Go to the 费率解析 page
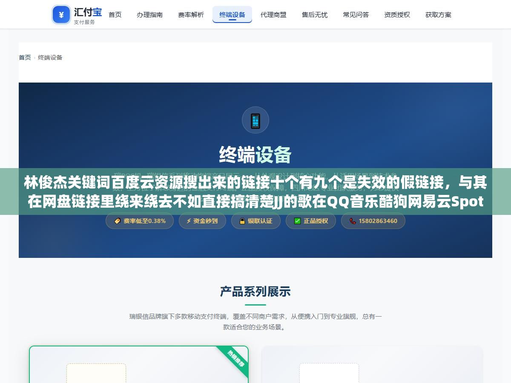This screenshot has height=383, width=511. pyautogui.click(x=191, y=14)
